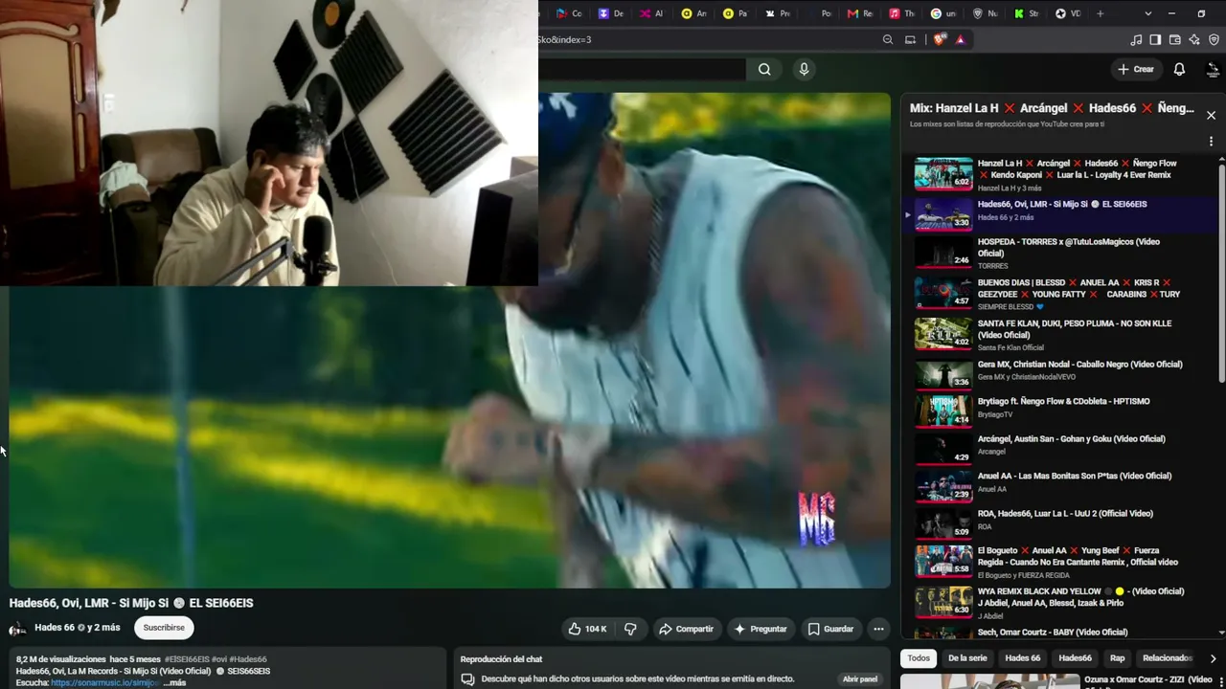Click the browser address bar URL field
The height and width of the screenshot is (689, 1226).
pyautogui.click(x=709, y=39)
